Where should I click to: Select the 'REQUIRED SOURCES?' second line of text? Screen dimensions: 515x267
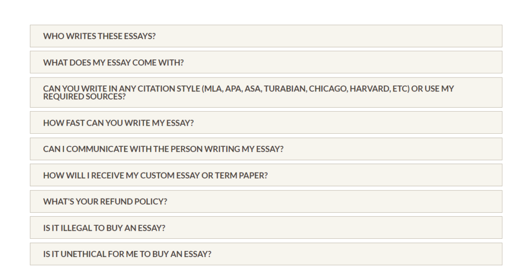tap(84, 97)
